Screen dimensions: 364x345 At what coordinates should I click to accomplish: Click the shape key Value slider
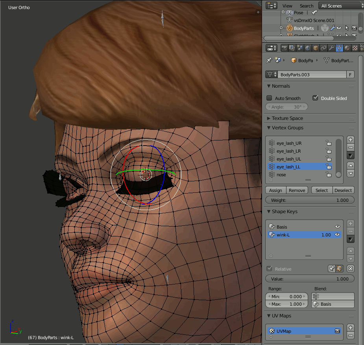point(310,279)
